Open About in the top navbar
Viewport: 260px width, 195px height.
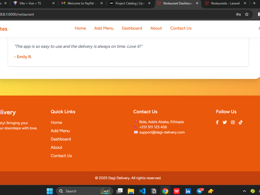tap(156, 28)
